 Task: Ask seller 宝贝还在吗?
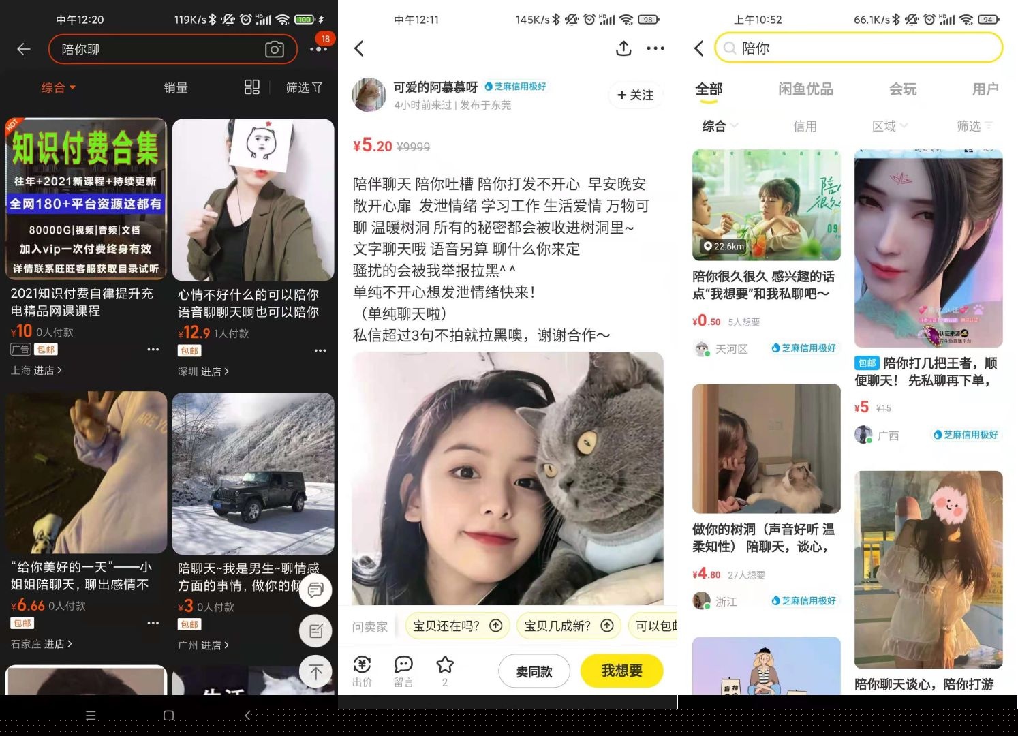[x=457, y=626]
